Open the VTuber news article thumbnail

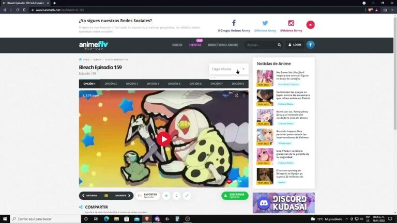click(265, 156)
